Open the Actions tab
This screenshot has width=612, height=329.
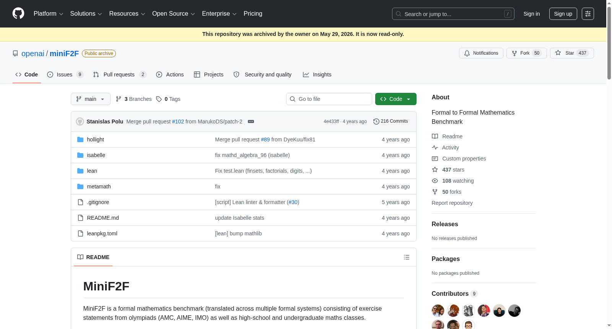(170, 75)
